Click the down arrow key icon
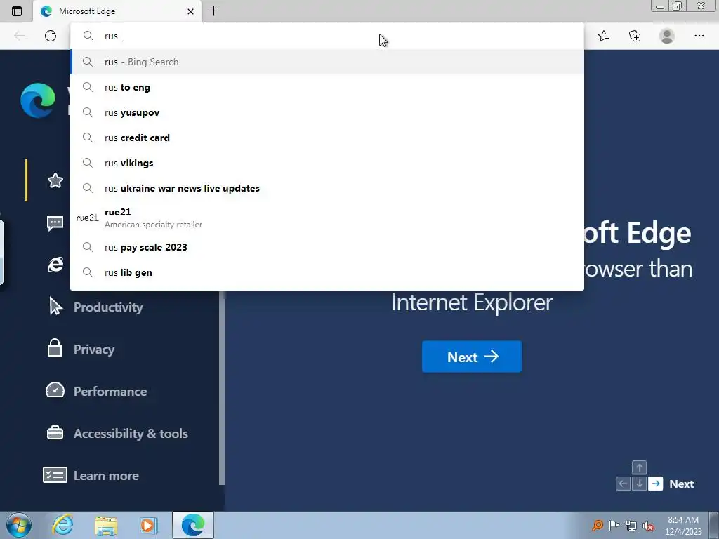719x539 pixels. pyautogui.click(x=639, y=484)
